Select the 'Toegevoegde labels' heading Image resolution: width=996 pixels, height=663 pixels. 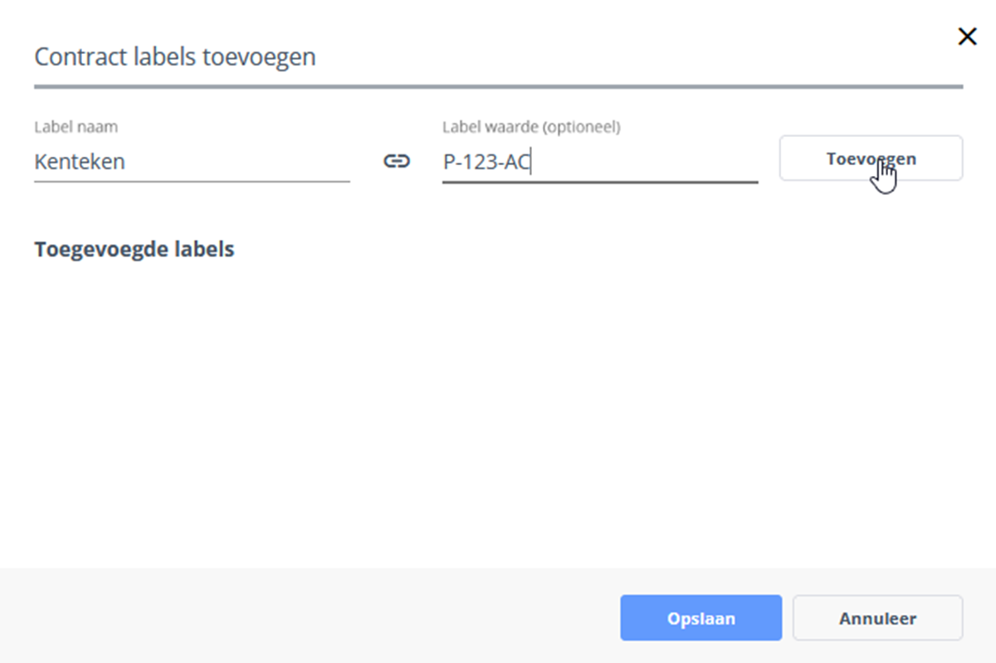point(134,249)
